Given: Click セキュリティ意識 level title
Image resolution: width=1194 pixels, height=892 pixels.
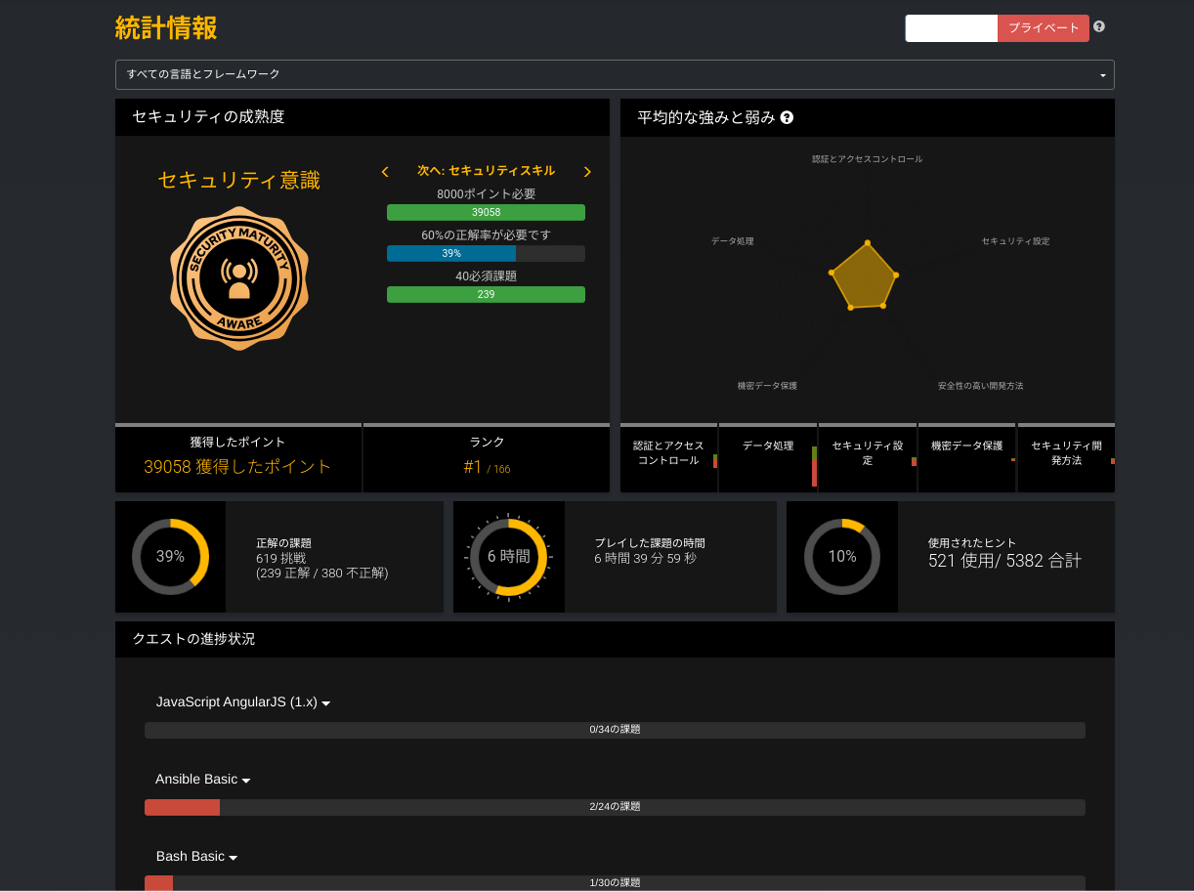Looking at the screenshot, I should 239,180.
